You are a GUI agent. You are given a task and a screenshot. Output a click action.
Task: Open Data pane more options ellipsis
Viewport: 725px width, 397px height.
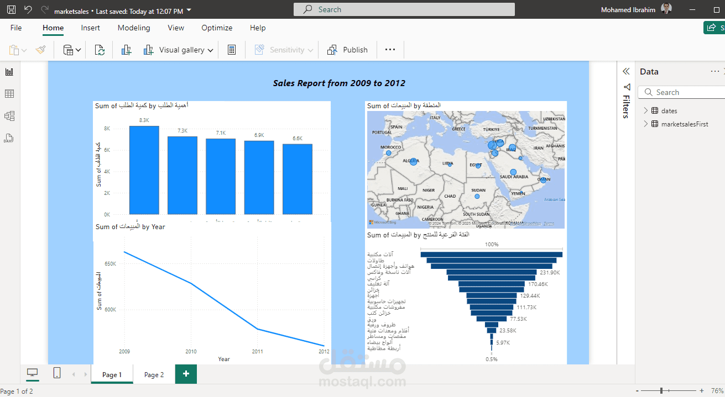[x=715, y=71]
